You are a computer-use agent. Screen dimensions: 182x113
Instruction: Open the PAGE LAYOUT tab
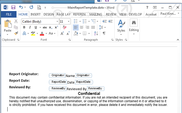[63, 14]
